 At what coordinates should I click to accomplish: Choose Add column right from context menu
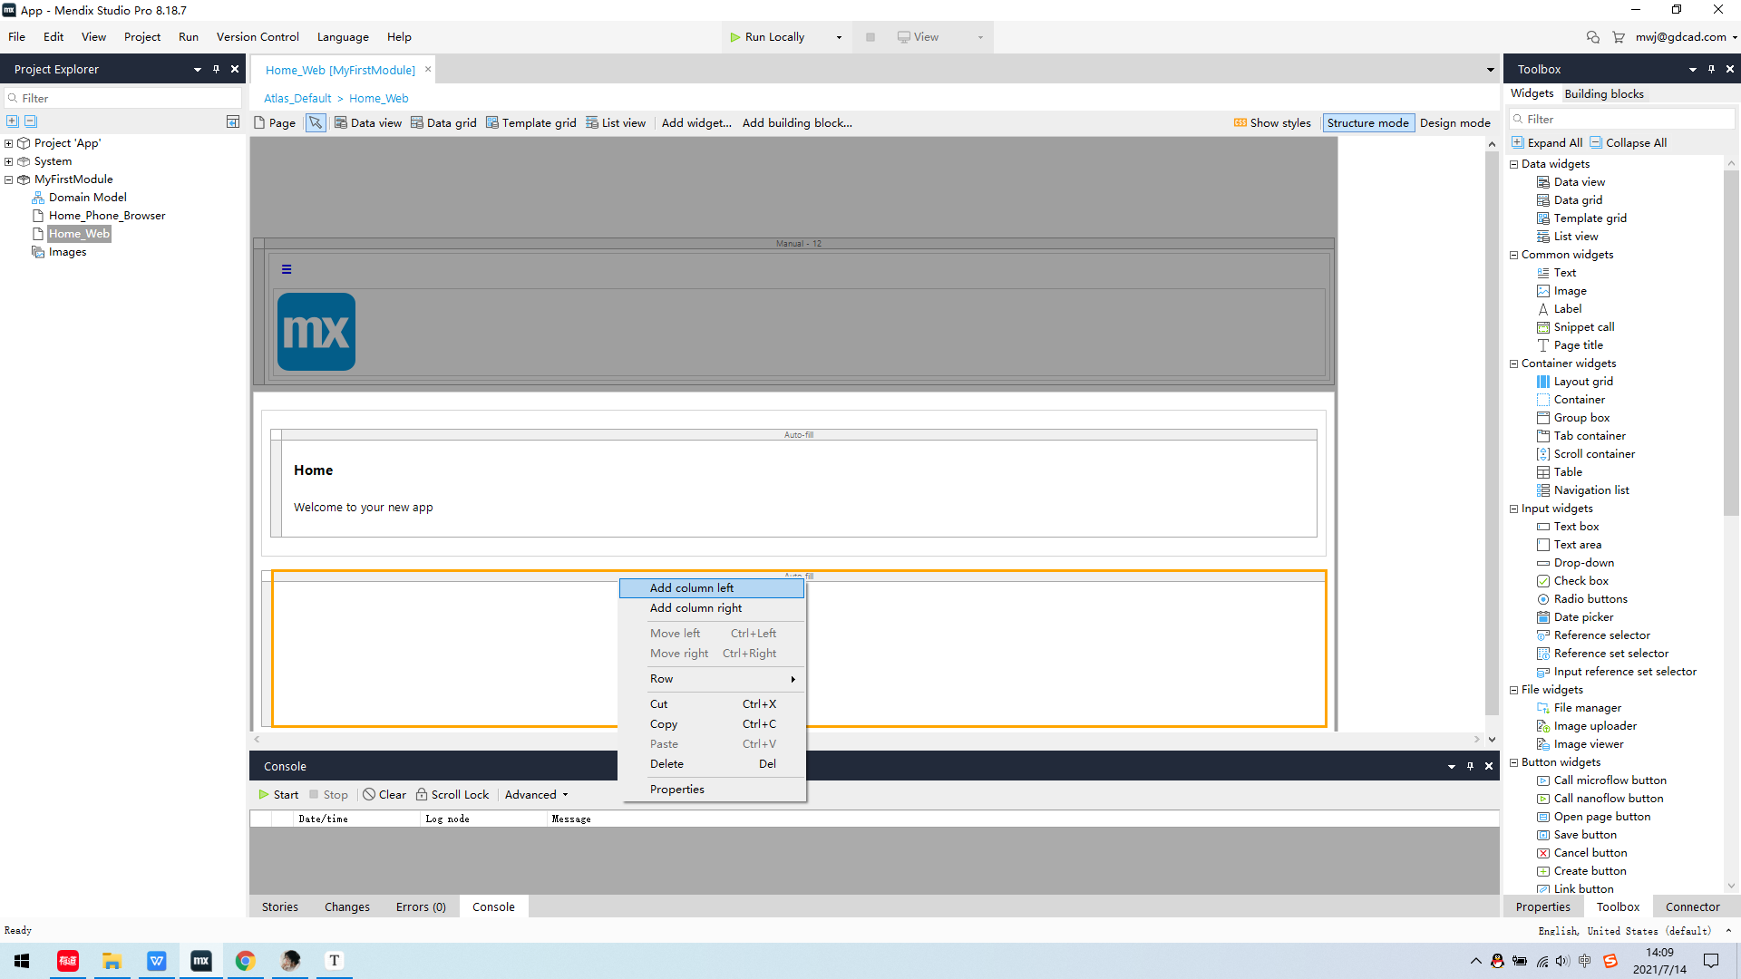pos(695,608)
